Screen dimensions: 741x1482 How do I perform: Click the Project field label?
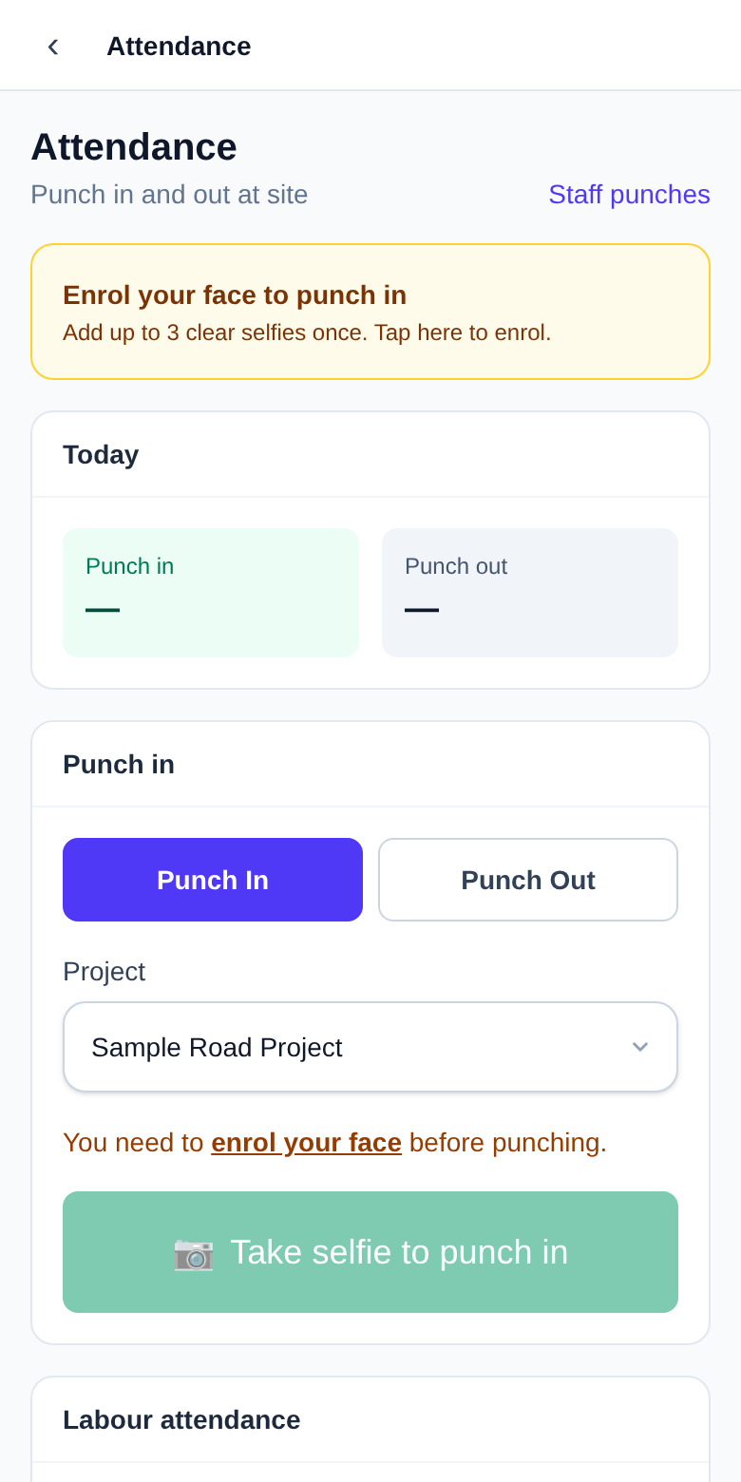point(104,971)
